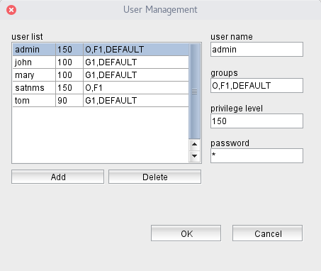Select user john in list
Screen dimensions: 321x271
tap(101, 62)
